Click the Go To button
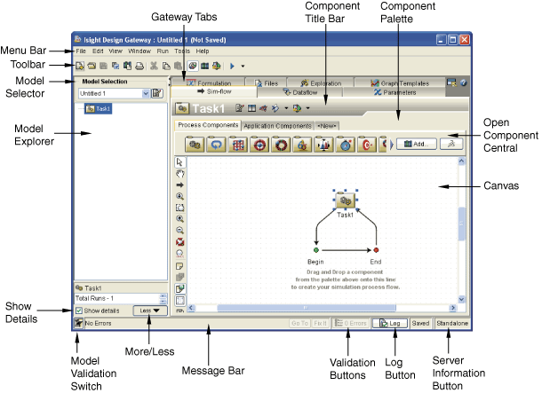Screen dimensions: 542x393 pyautogui.click(x=299, y=323)
